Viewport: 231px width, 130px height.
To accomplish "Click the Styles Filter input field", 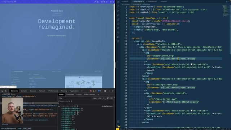I will tap(75, 98).
